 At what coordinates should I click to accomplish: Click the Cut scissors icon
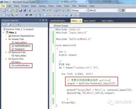click(30, 10)
